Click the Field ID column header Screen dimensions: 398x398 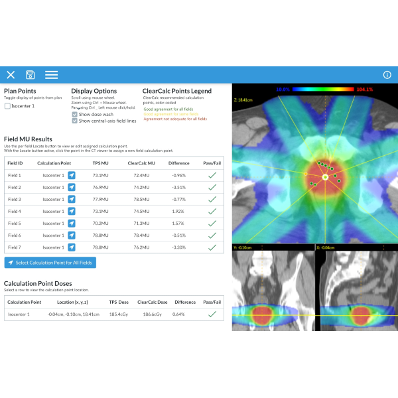point(15,163)
